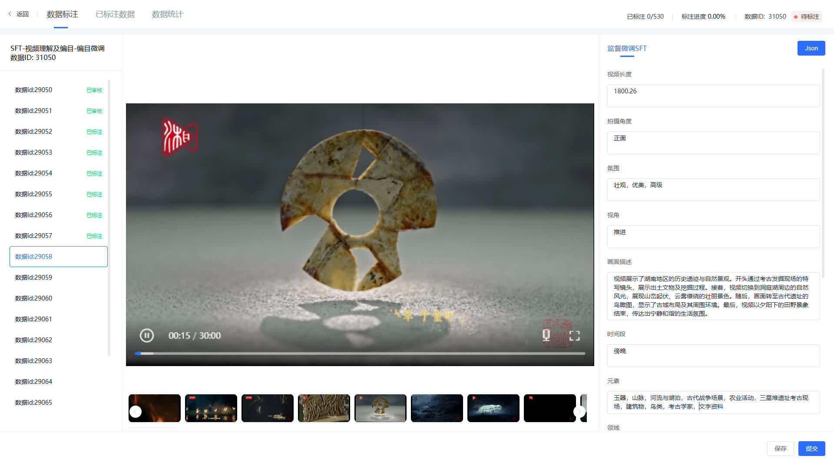Select list item 数据id:29053

click(59, 152)
